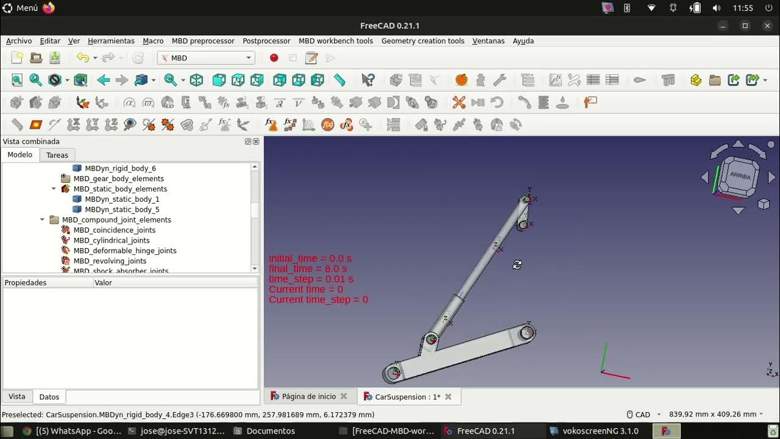
Task: Create a new document with toolbar icon
Action: point(17,58)
